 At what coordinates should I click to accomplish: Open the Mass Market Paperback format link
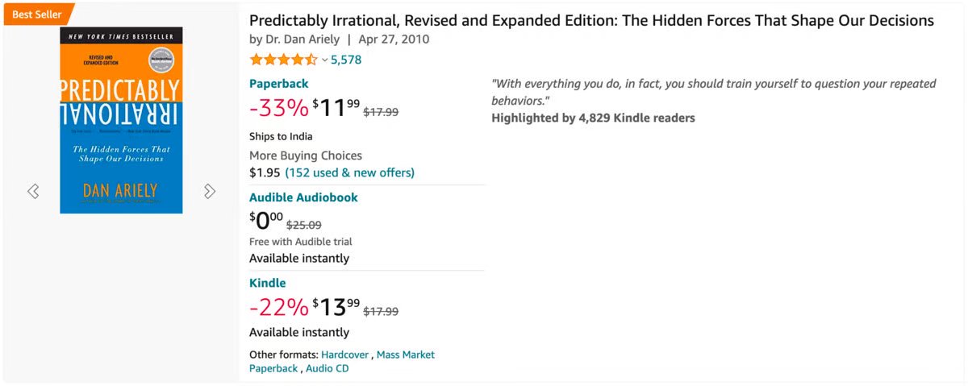click(x=342, y=361)
